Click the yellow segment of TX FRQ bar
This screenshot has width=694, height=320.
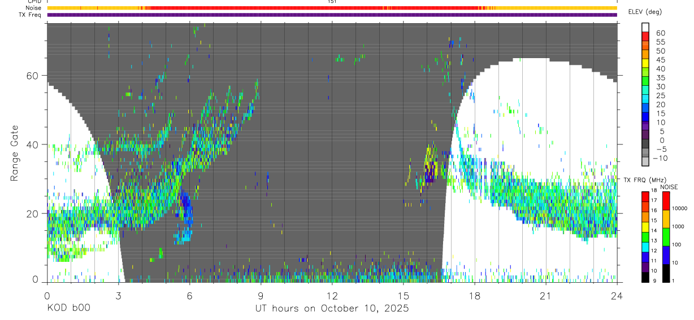click(x=645, y=226)
